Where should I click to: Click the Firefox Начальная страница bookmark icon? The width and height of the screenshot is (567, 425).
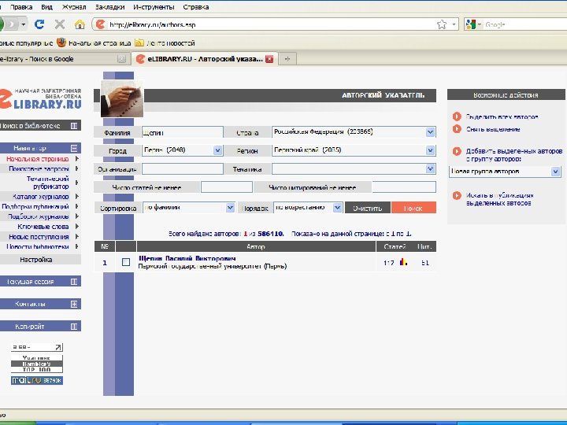click(x=61, y=42)
